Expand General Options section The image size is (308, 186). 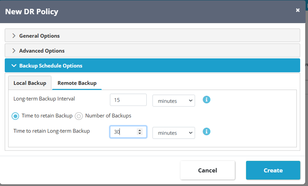(x=152, y=36)
